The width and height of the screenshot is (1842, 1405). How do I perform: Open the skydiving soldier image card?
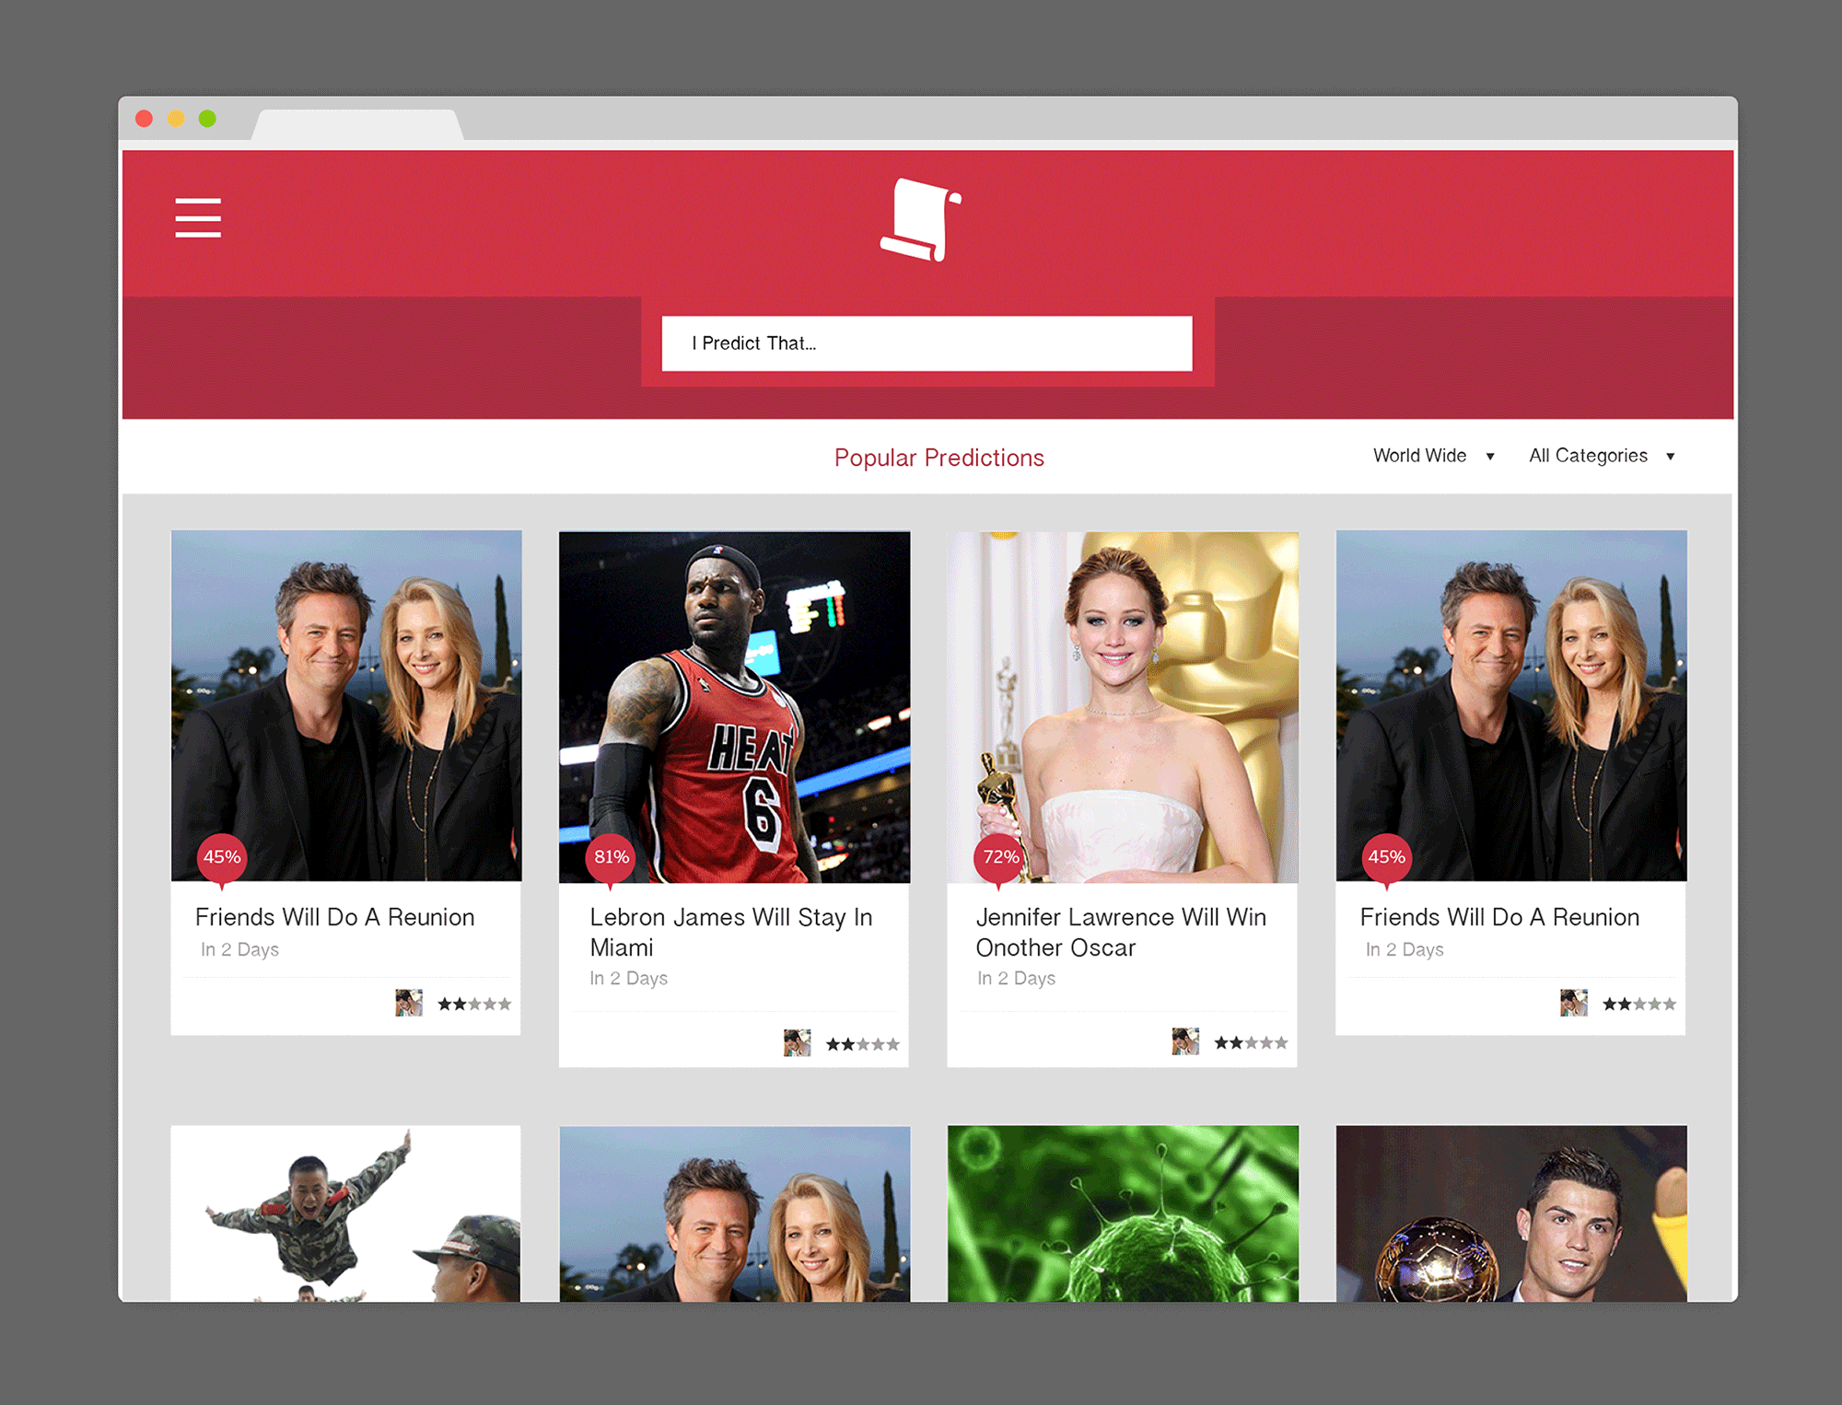coord(345,1213)
